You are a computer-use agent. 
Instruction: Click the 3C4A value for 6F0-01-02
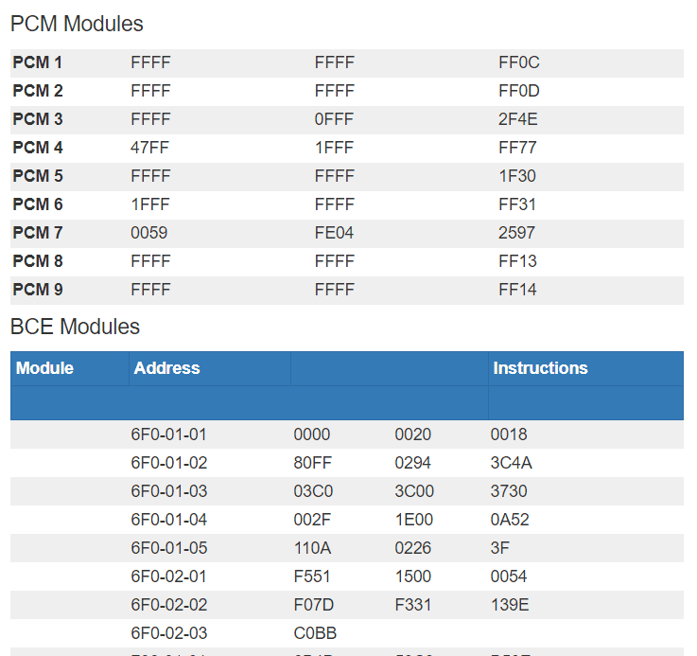511,463
